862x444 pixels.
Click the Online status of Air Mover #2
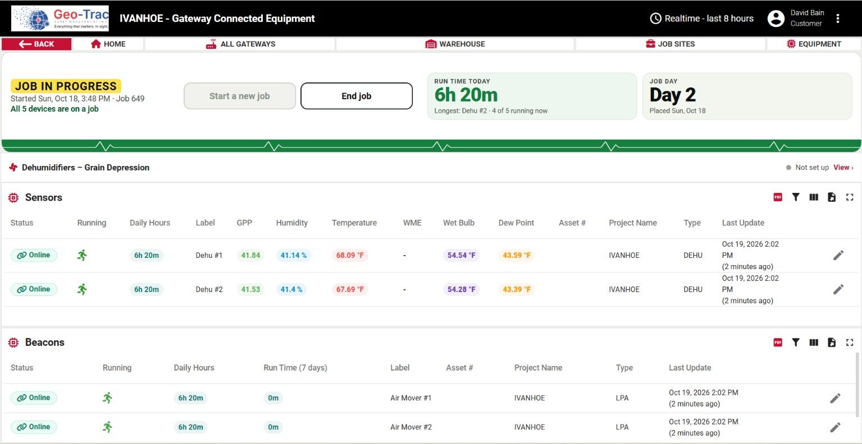point(34,427)
